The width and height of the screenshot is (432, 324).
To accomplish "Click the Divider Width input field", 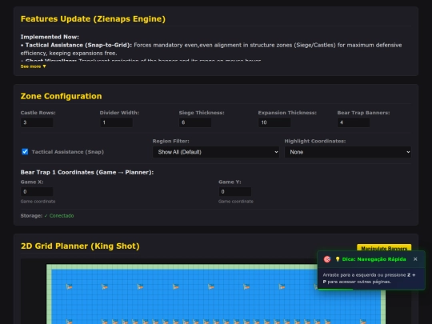I will [x=116, y=122].
